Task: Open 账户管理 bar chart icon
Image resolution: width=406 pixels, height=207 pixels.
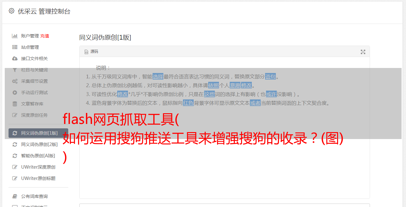Action: tap(15, 36)
